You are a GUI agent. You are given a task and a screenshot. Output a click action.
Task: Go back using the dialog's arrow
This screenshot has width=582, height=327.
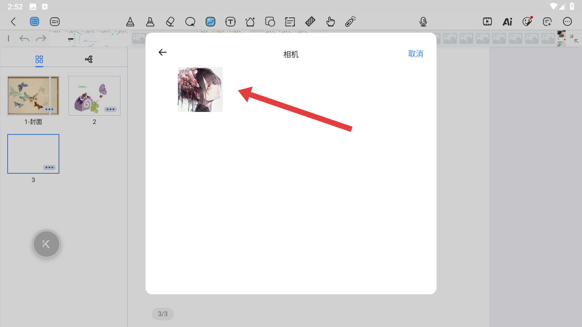coord(163,53)
